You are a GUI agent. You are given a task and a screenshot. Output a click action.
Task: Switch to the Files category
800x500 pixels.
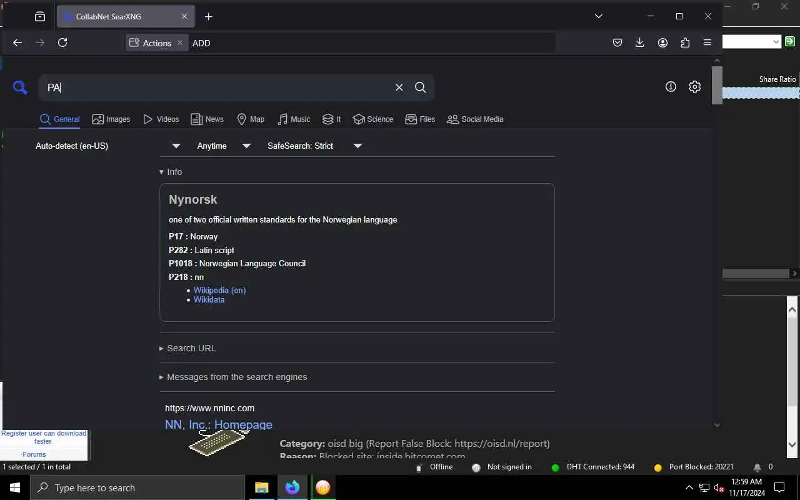(420, 119)
